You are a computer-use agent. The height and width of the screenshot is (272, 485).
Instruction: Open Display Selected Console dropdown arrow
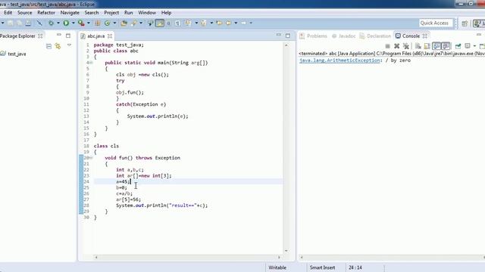[x=474, y=46]
